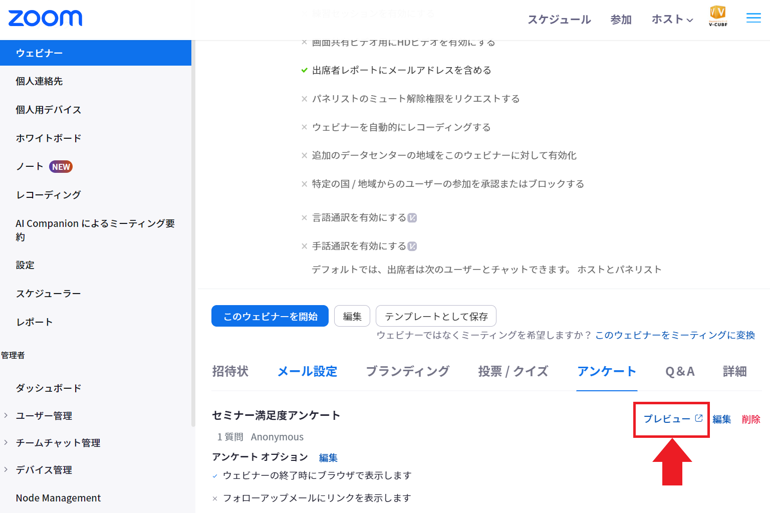This screenshot has width=770, height=513.
Task: Click 編集 link for セミナー満足度アンケート
Action: coord(722,419)
